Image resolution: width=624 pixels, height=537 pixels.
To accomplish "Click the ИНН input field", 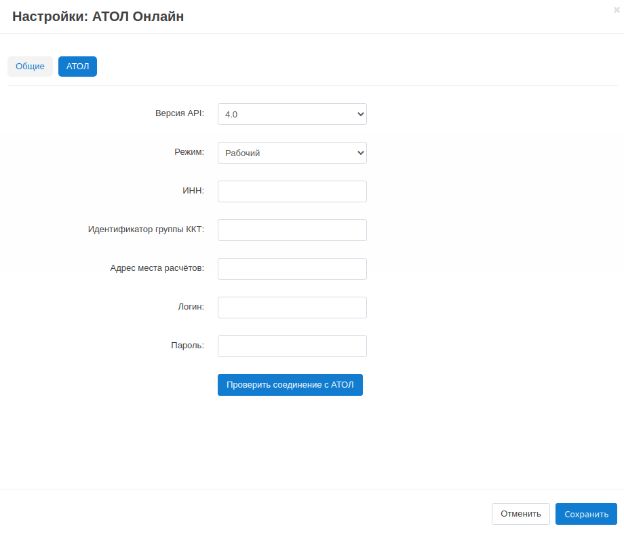I will (x=292, y=191).
